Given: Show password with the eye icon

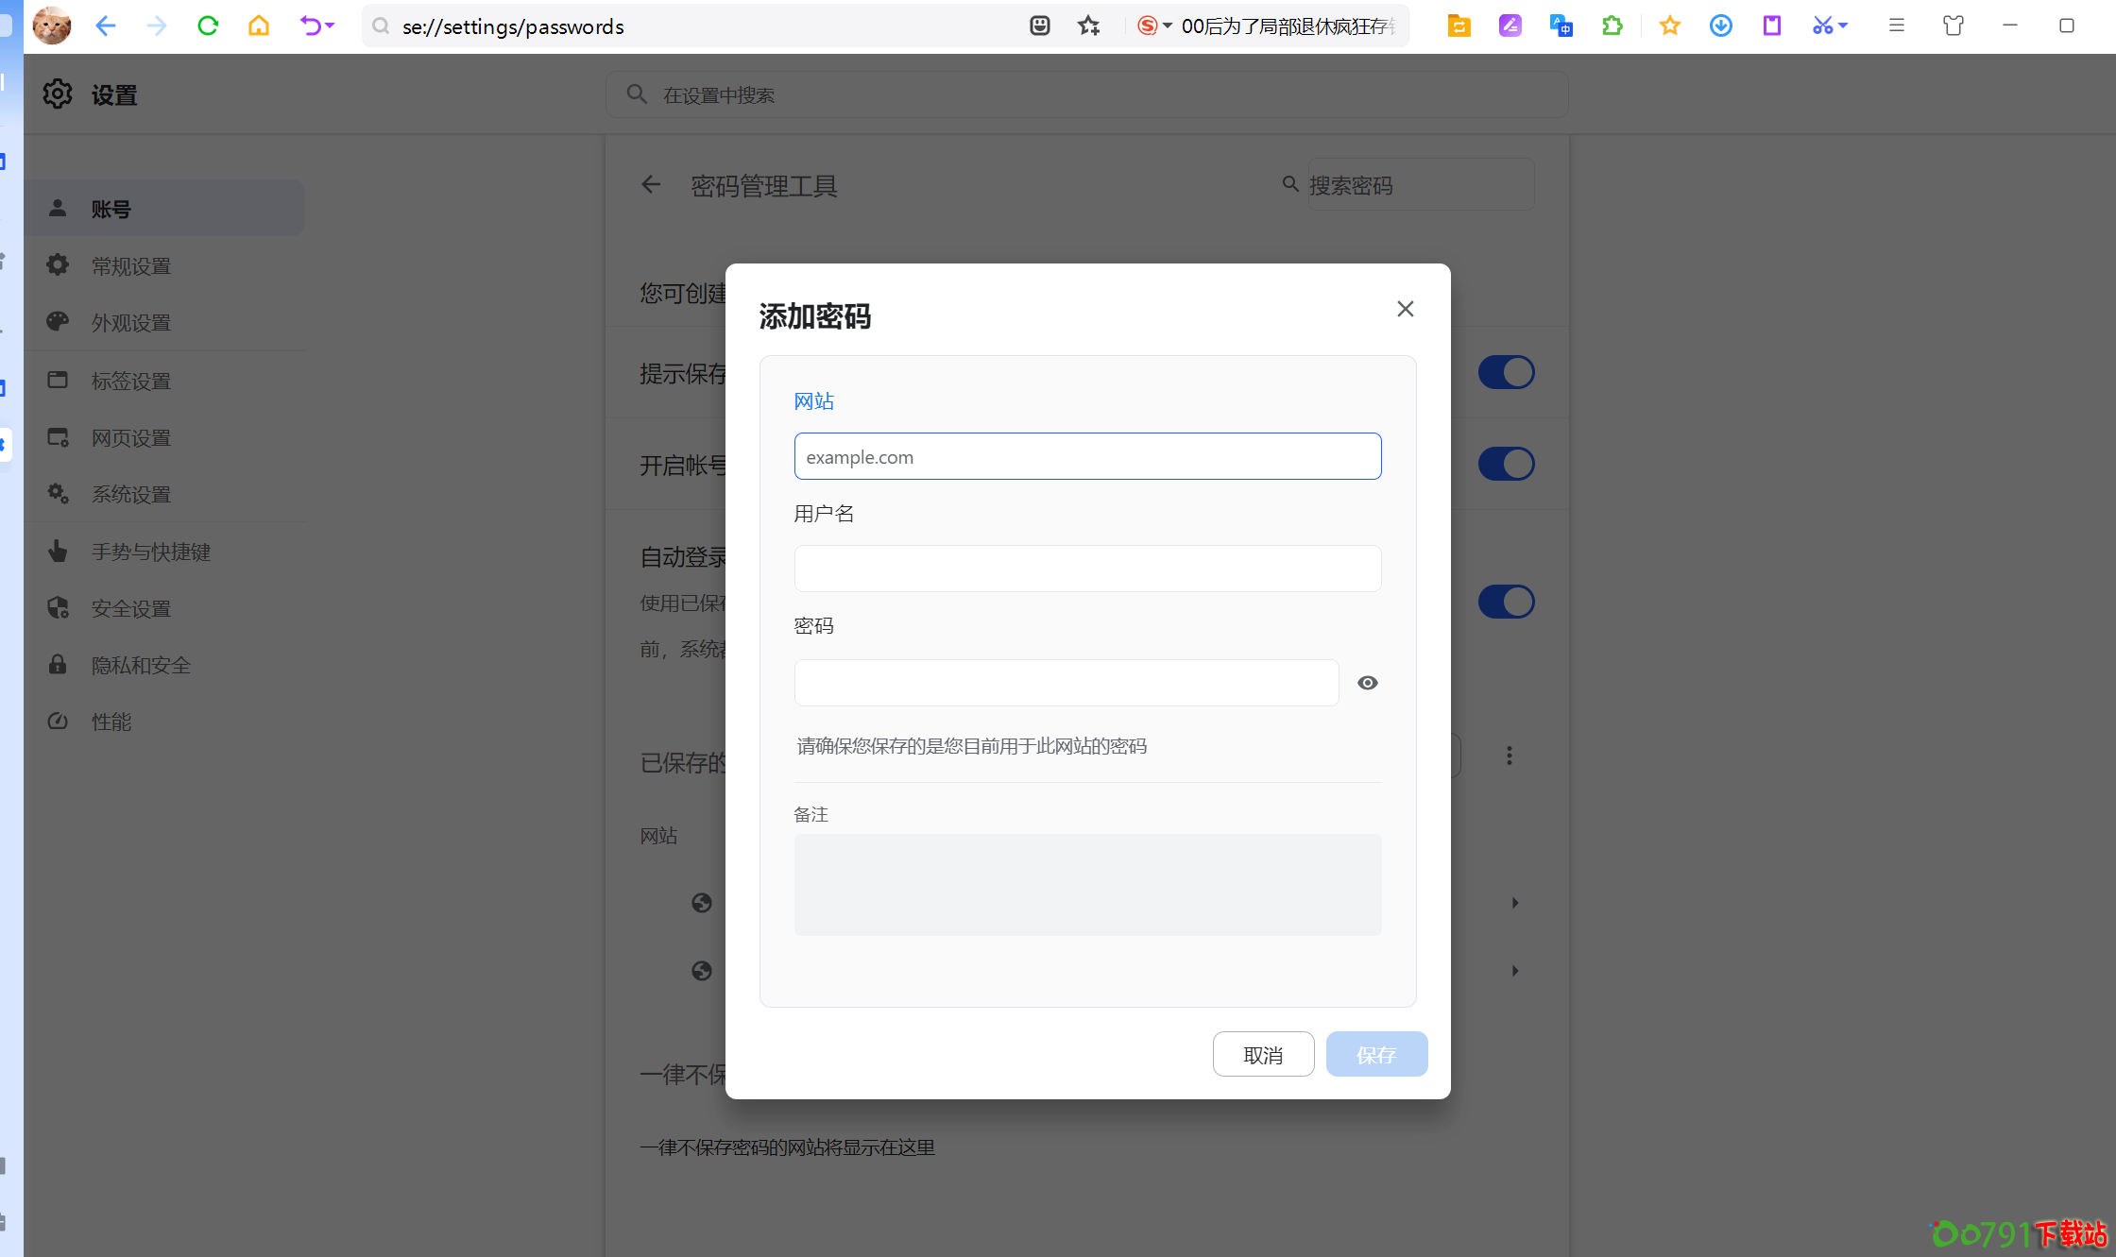Looking at the screenshot, I should point(1367,683).
